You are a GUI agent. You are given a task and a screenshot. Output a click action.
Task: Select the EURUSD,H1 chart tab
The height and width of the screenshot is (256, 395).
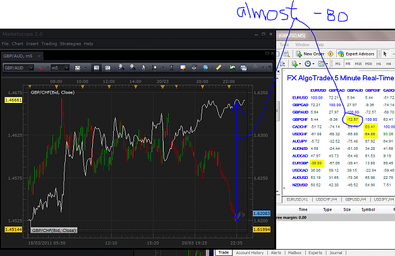click(x=297, y=199)
